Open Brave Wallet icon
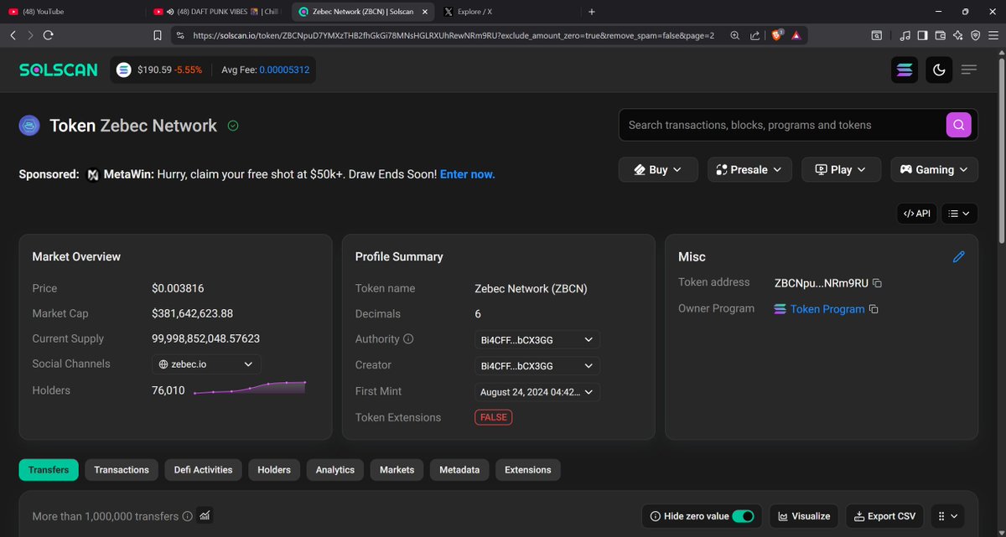This screenshot has height=537, width=1006. (x=940, y=35)
